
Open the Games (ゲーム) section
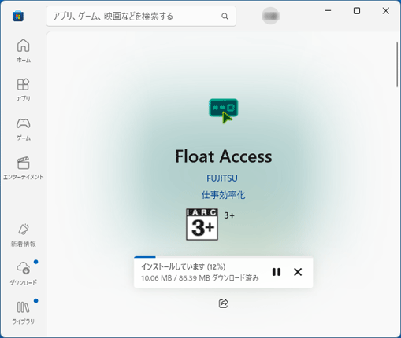tap(24, 129)
